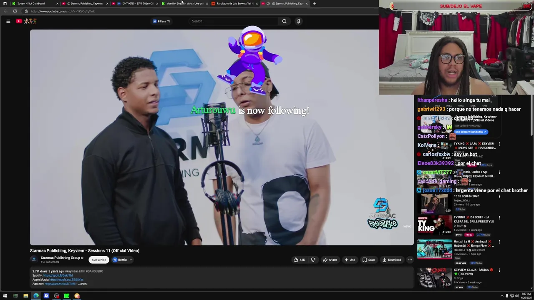Dislike the video with thumbs-down

click(x=313, y=260)
